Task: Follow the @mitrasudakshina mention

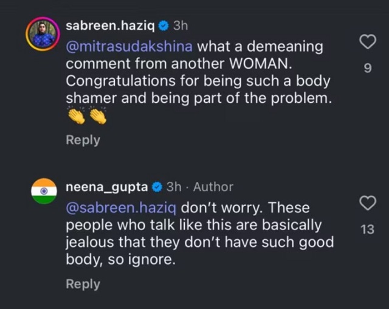Action: [x=129, y=47]
